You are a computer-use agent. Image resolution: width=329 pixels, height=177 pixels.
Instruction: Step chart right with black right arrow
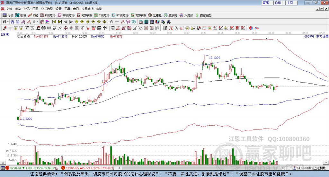coord(71,22)
